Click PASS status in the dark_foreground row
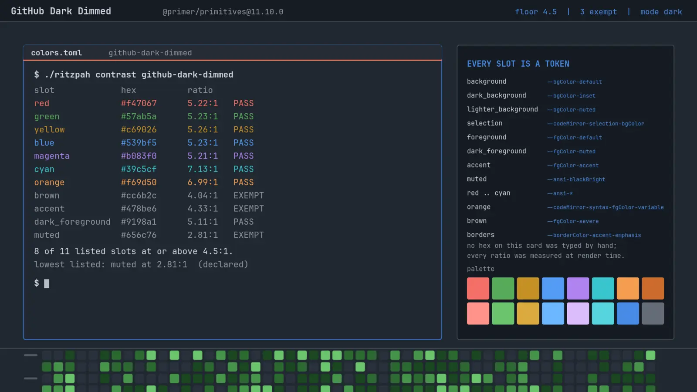 coord(244,222)
